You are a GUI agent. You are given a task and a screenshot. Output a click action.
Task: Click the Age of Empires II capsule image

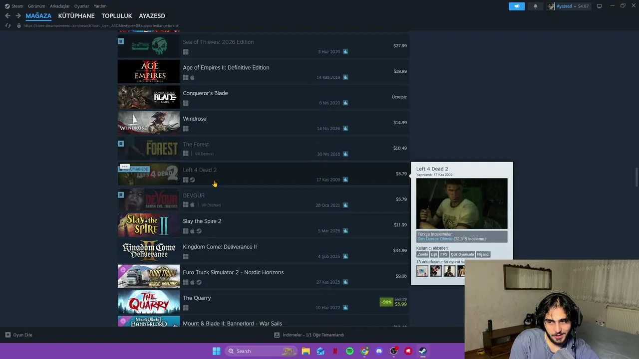tap(149, 71)
